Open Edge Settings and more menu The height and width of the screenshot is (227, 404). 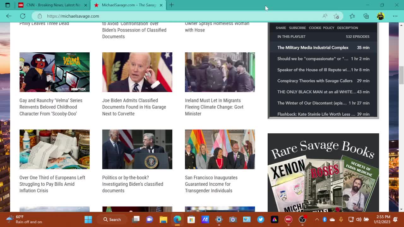click(x=395, y=16)
